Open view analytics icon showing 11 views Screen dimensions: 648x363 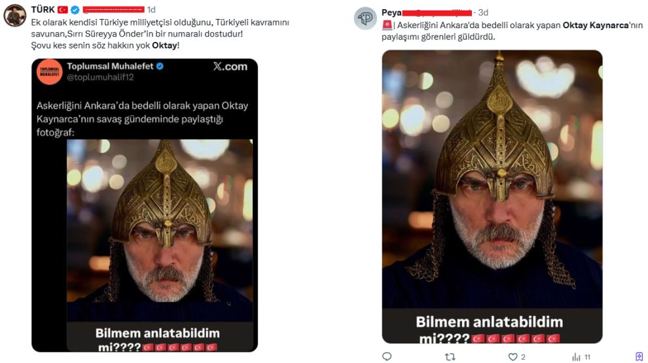click(576, 356)
